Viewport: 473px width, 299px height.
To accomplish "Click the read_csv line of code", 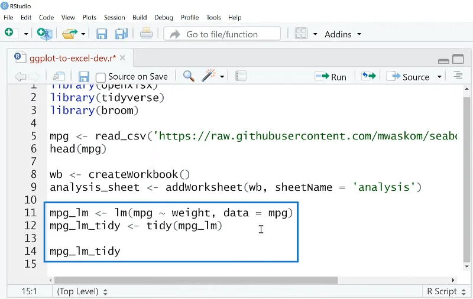I will coord(254,136).
